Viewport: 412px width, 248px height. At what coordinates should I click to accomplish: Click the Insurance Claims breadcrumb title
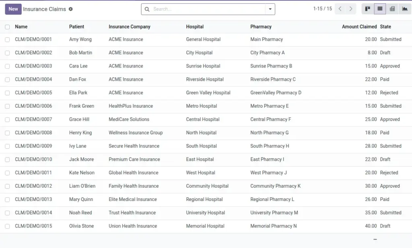coord(44,9)
